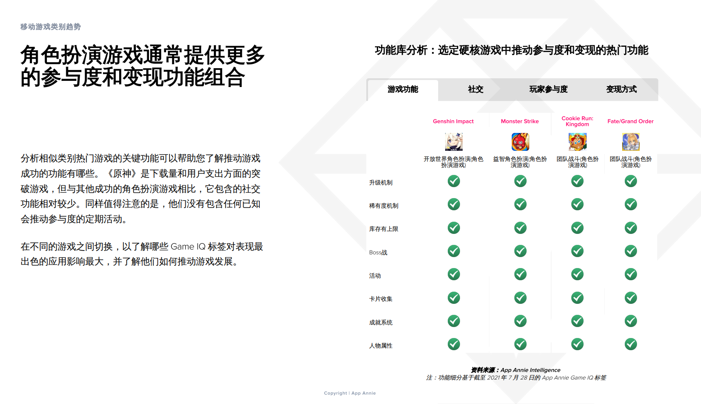Click the 库存有上限 row label
Screen dimensions: 701x404
[383, 229]
